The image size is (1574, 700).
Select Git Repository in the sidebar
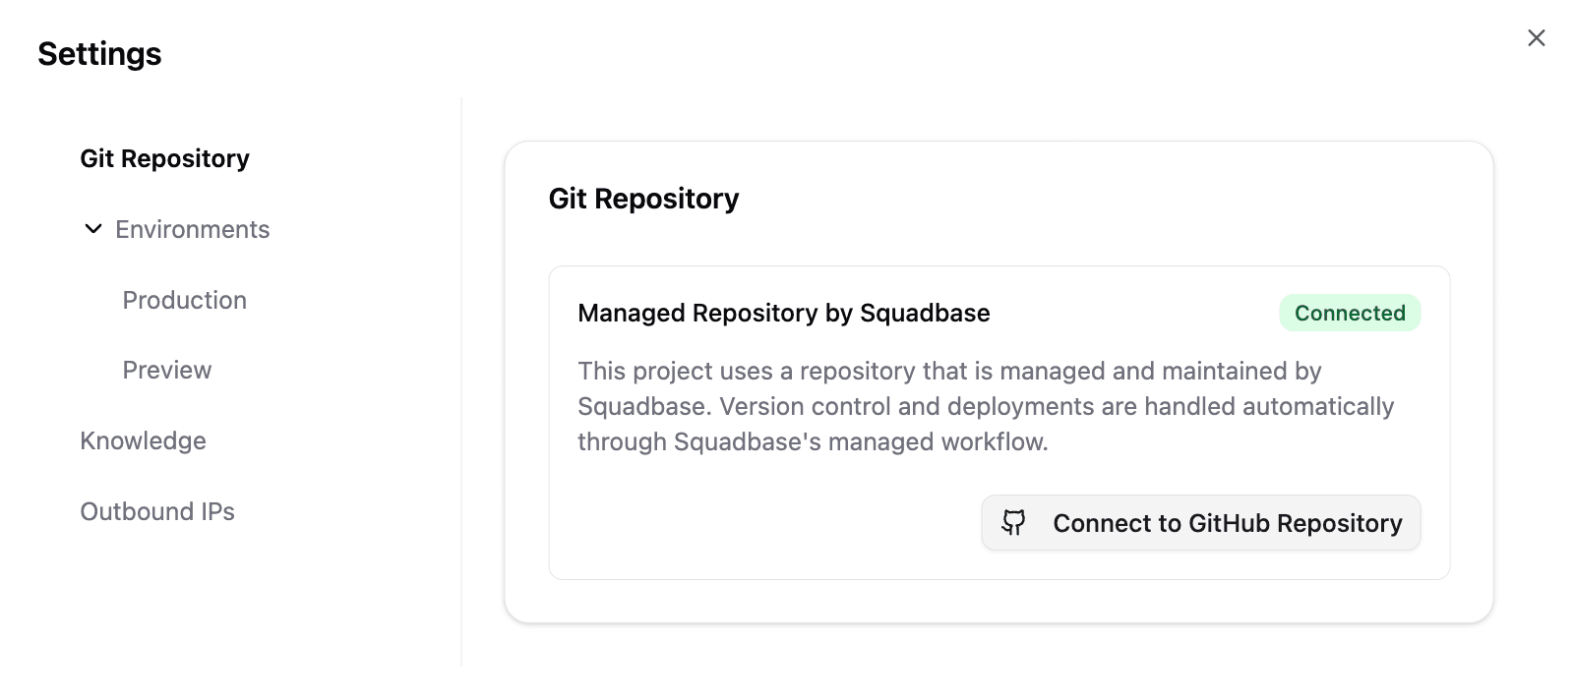(x=164, y=158)
